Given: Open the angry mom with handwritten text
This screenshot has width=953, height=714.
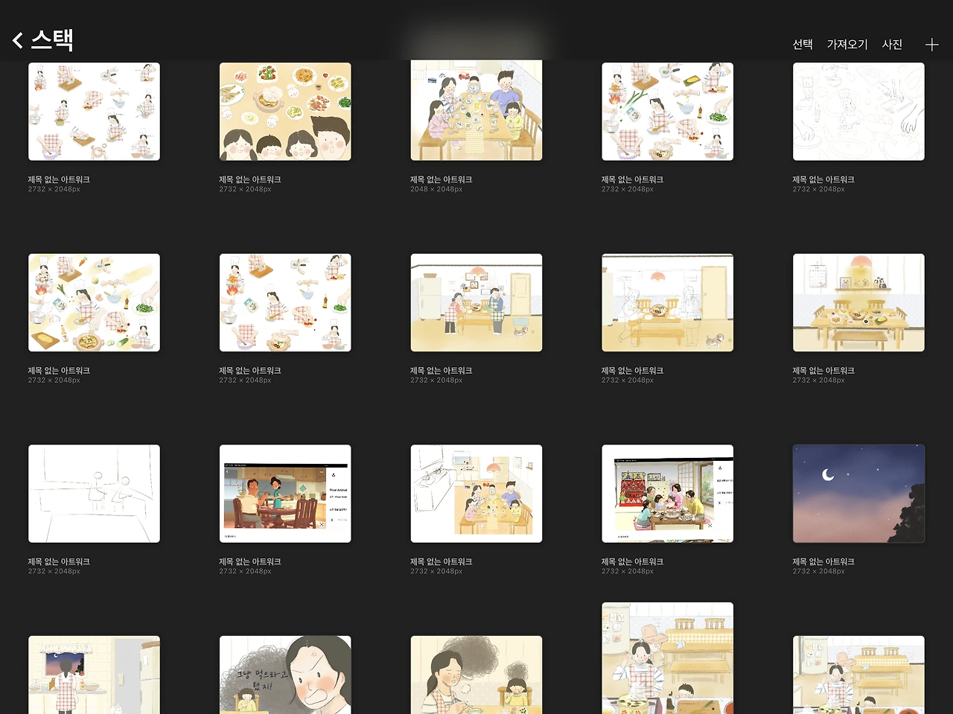Looking at the screenshot, I should (x=285, y=675).
